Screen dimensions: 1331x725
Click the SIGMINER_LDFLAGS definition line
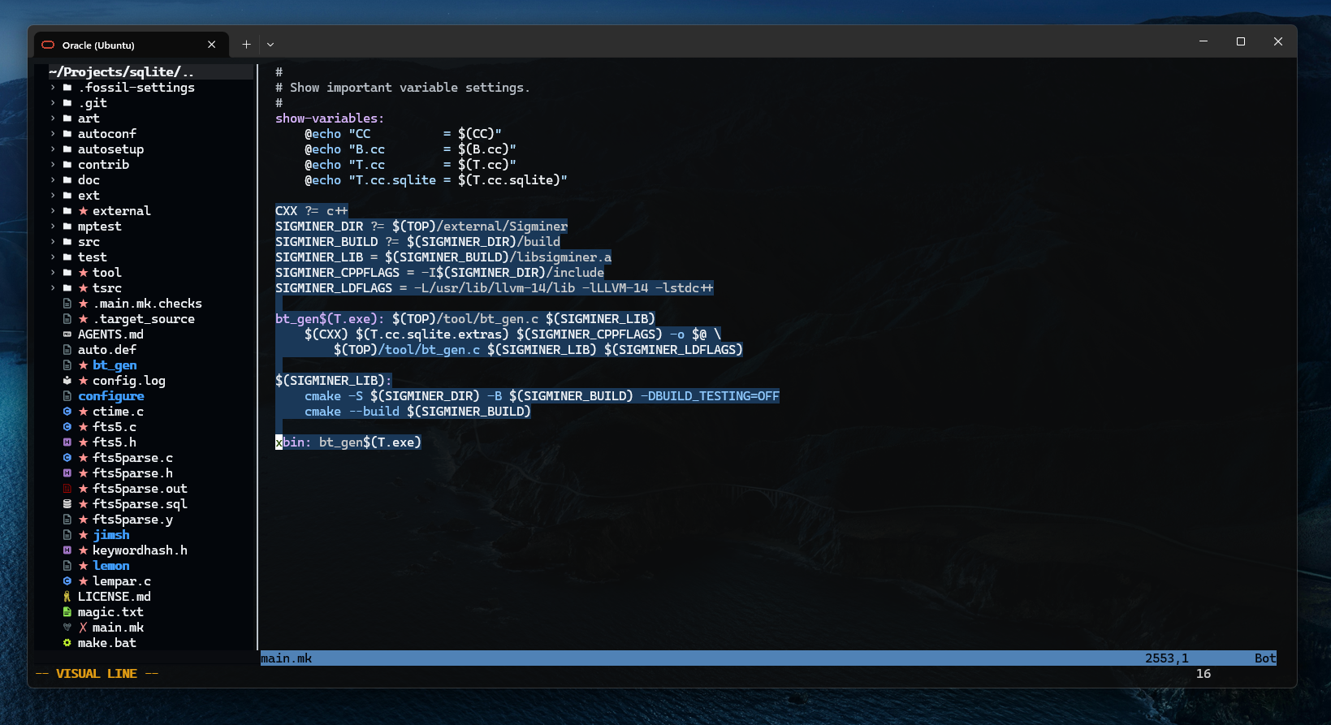495,288
